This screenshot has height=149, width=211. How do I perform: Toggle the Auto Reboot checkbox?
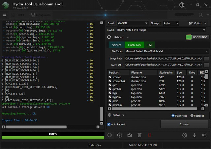pyautogui.click(x=109, y=124)
